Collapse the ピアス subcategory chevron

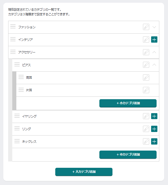pyautogui.click(x=154, y=65)
